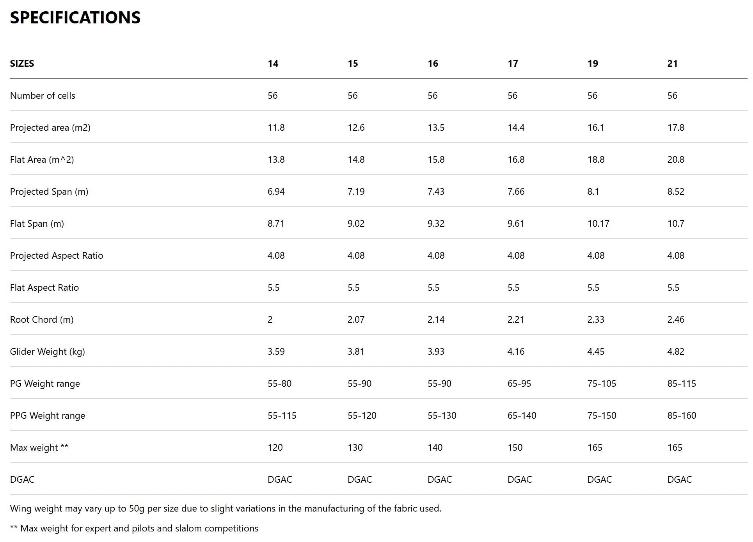Viewport: 753px width, 542px height.
Task: Click the Max weight value 150
Action: (515, 448)
